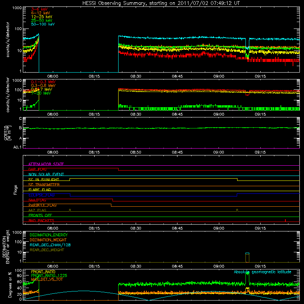Click the cyan decimation pulse near 09:10

(247, 253)
